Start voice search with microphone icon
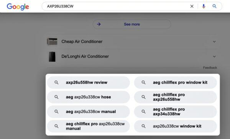 point(204,6)
